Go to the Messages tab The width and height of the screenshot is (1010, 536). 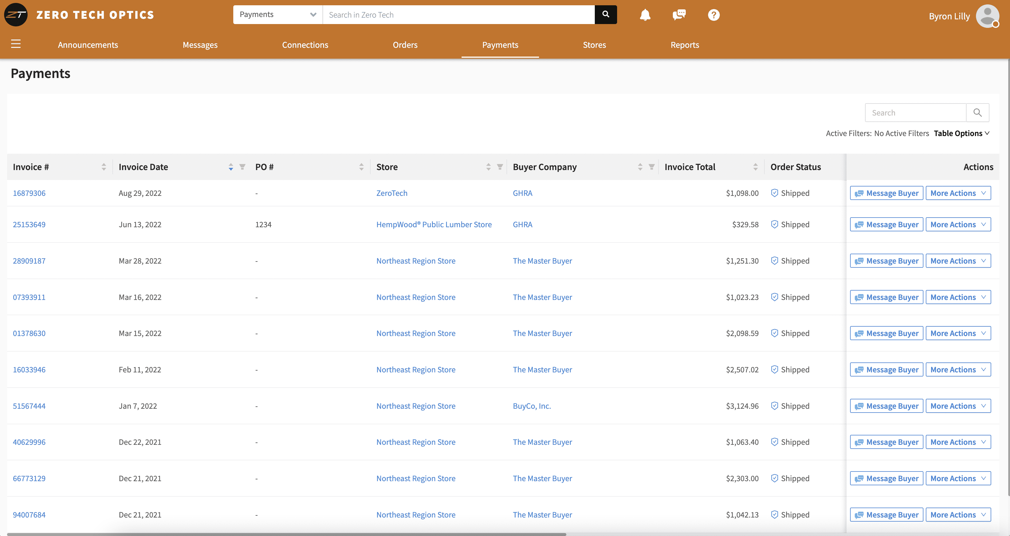pos(200,45)
